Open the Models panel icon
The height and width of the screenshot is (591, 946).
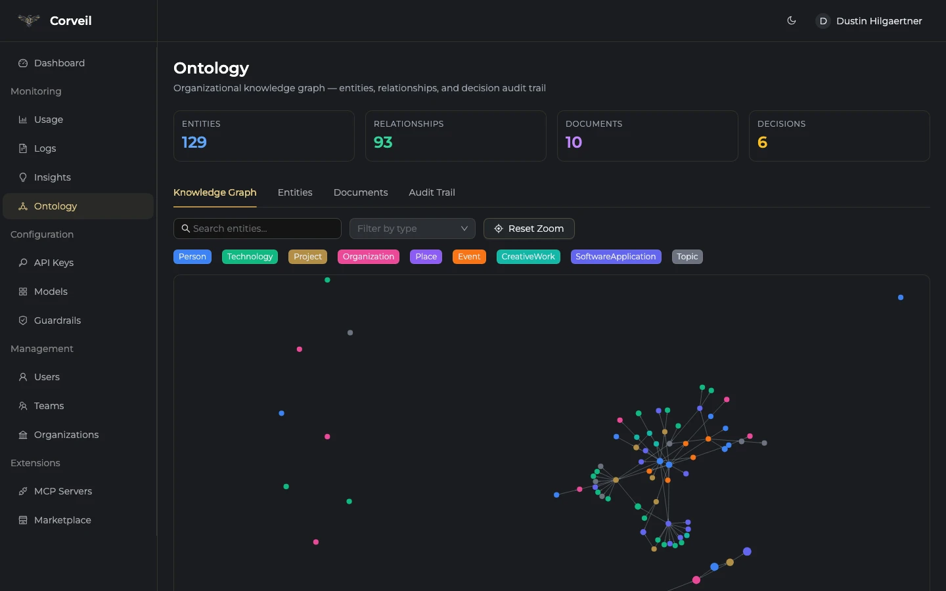[23, 292]
